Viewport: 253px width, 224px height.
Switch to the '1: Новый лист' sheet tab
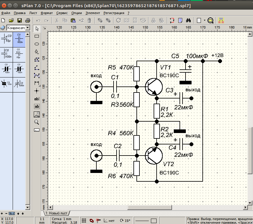57,213
